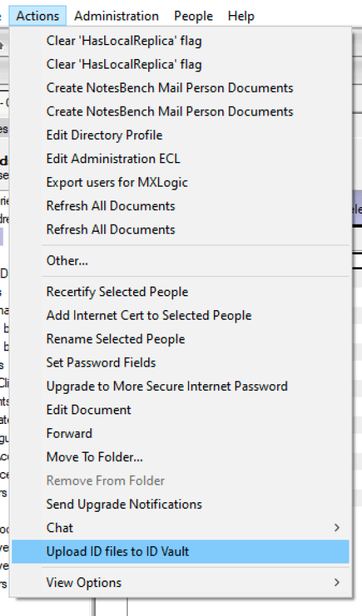
Task: Open the Other... actions entry
Action: click(67, 261)
